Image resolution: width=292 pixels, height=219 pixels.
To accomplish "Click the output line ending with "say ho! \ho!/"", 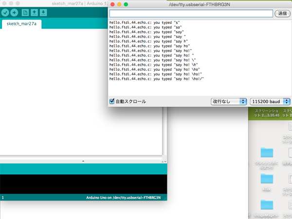I will (157, 79).
